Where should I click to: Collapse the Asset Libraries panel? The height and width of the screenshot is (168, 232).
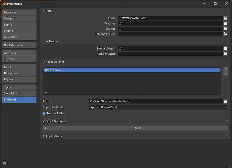(44, 62)
